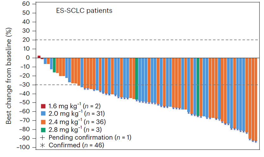Select the green 2.8 mg kg legend swatch
Viewport: 264px width, 157px height.
point(43,129)
